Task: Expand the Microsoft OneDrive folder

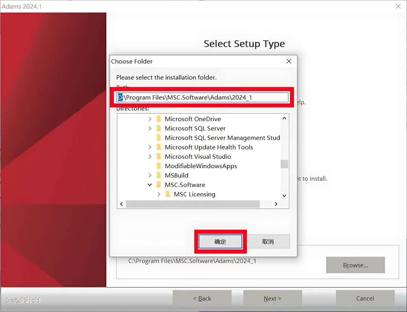Action: point(150,119)
